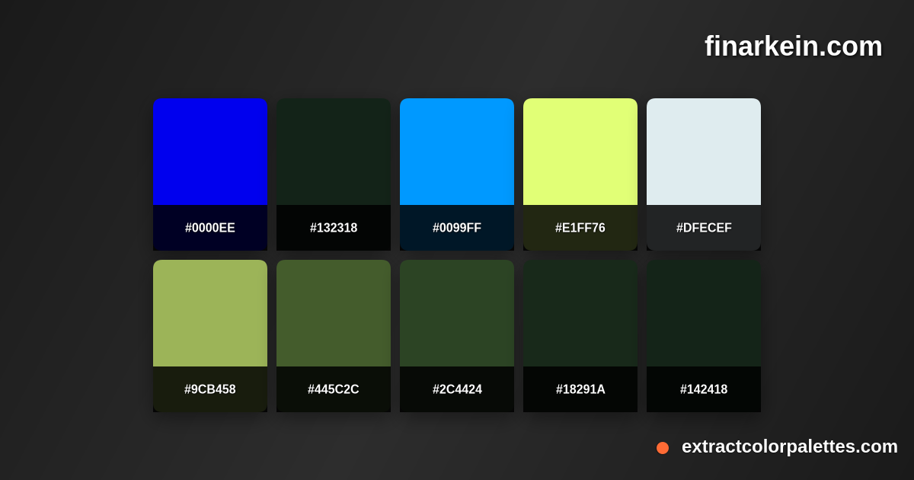Select the #18291A dark swatch
This screenshot has width=914, height=480.
pyautogui.click(x=580, y=312)
